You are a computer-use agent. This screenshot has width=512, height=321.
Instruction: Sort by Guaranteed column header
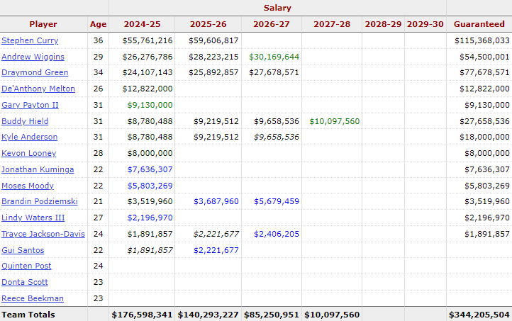click(x=479, y=24)
